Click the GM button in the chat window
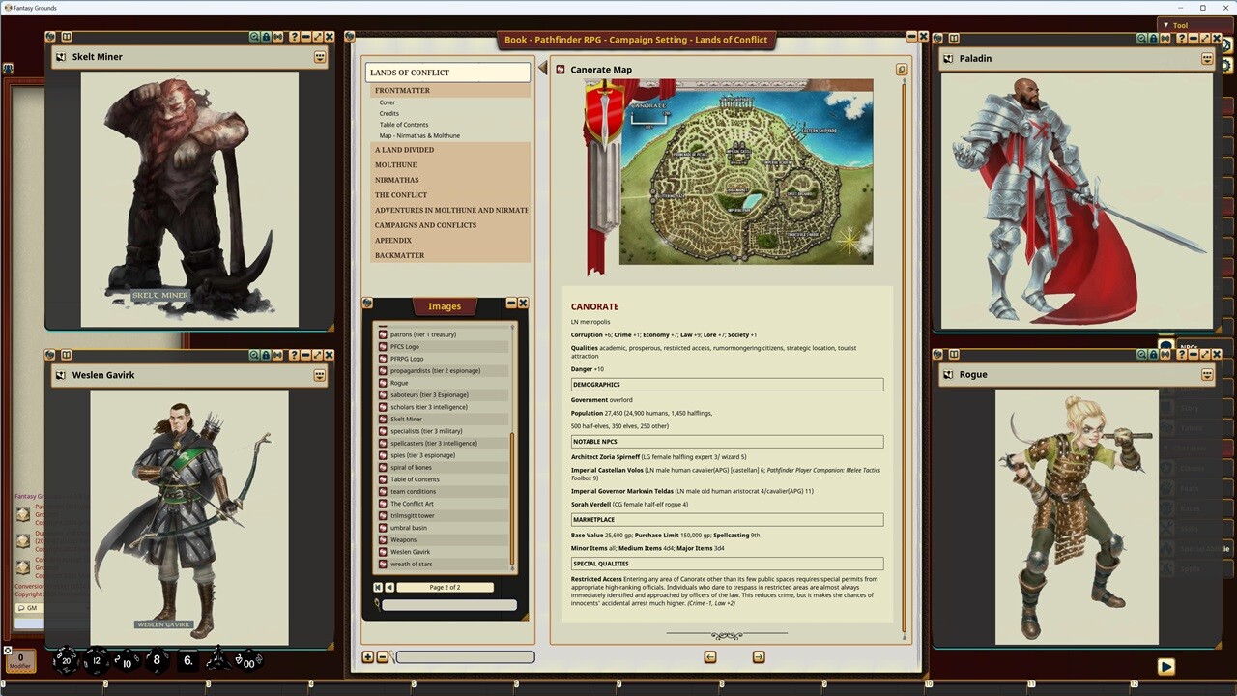The width and height of the screenshot is (1237, 696). (x=29, y=608)
